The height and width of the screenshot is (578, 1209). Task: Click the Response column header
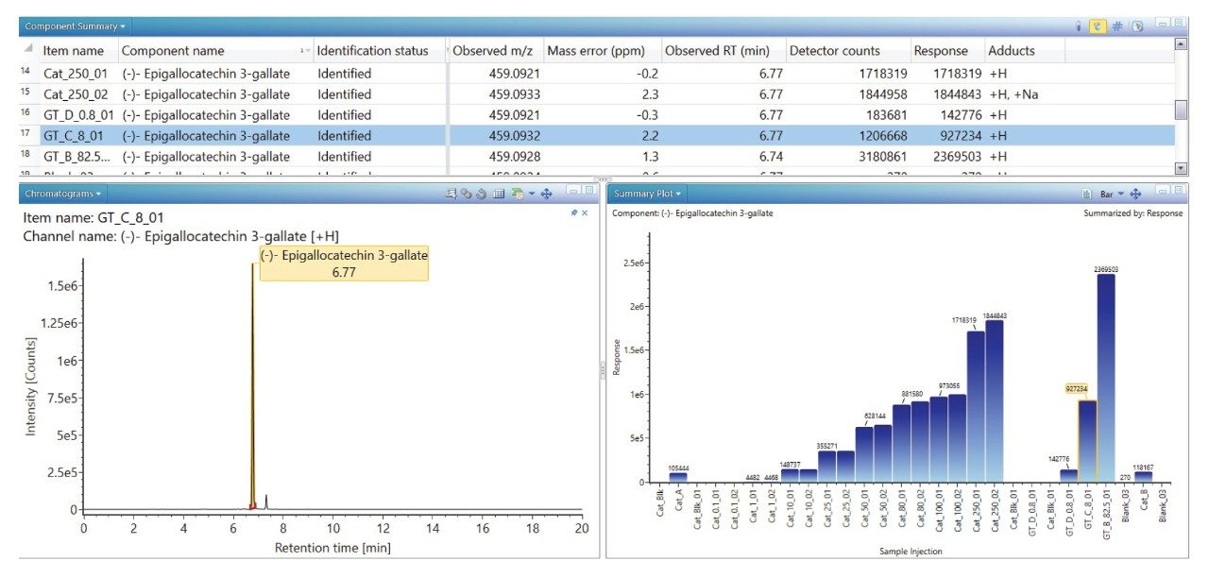point(947,51)
